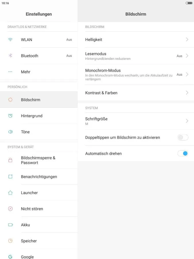Tap the Töne speaker icon

click(x=10, y=132)
